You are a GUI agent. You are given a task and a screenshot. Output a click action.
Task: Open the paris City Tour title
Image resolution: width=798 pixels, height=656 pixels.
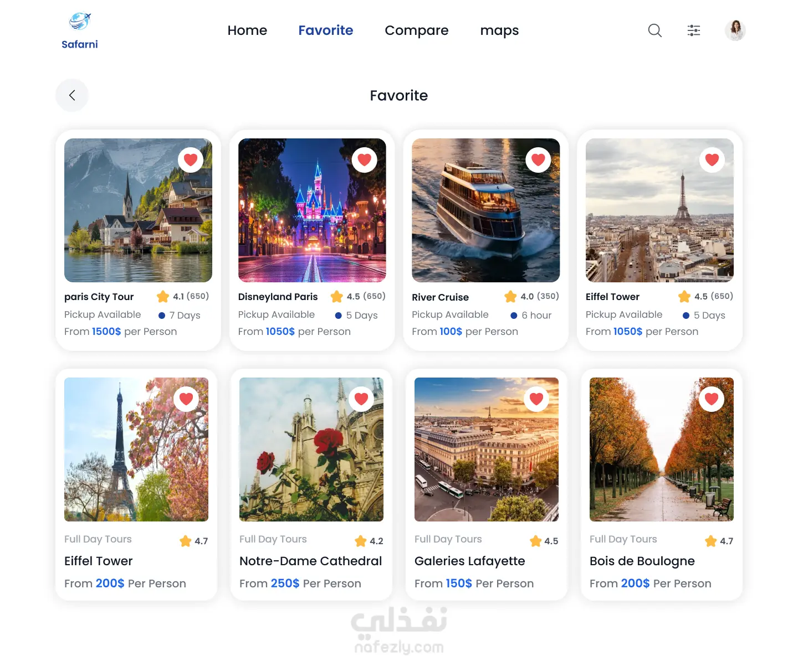(99, 297)
